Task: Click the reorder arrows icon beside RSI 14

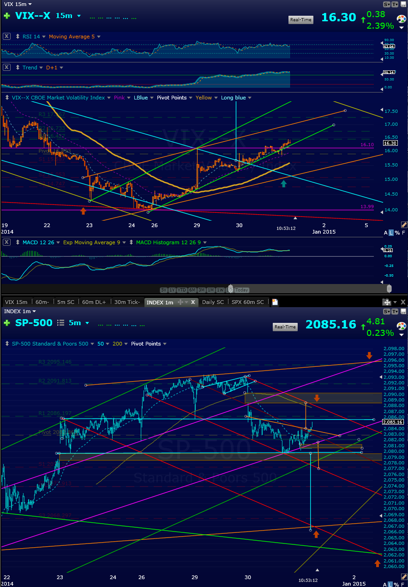Action: tap(18, 37)
